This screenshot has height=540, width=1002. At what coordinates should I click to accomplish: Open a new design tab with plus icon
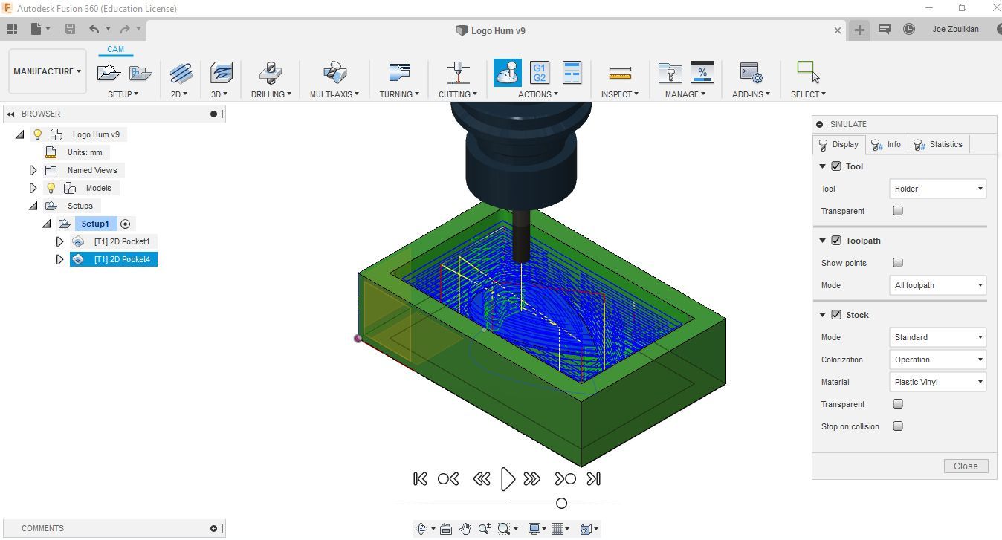[x=859, y=30]
